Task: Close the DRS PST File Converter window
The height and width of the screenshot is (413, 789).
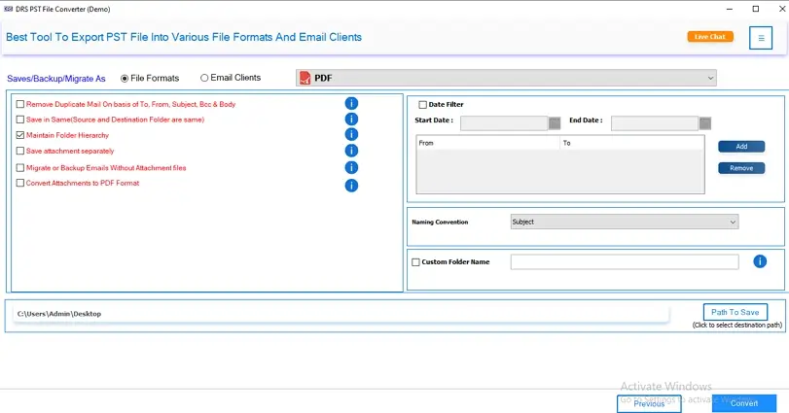Action: pos(782,9)
